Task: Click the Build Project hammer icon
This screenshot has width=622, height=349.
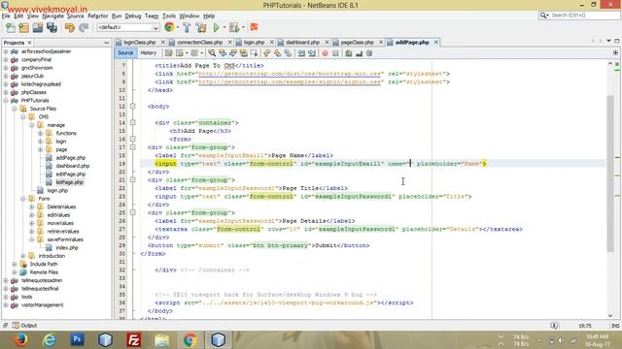Action: [187, 27]
